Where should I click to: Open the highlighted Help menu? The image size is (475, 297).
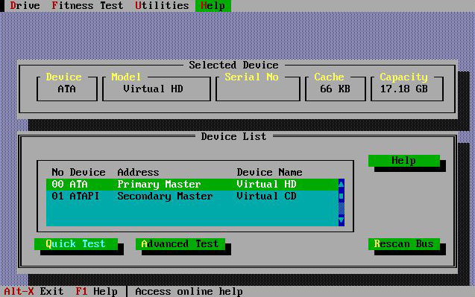click(213, 6)
